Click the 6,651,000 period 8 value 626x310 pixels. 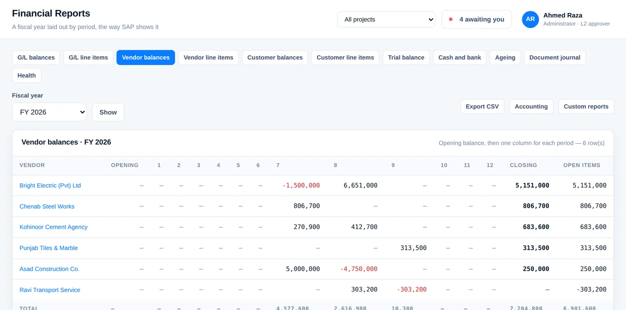(x=361, y=185)
